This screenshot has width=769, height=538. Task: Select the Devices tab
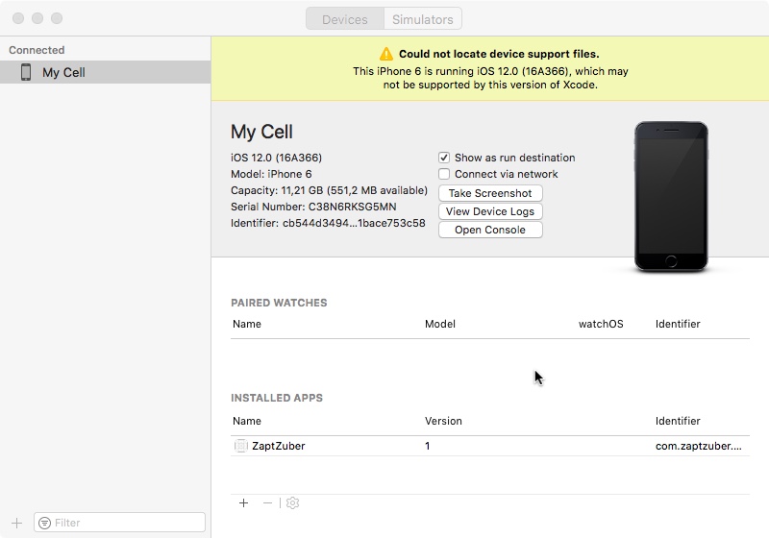click(x=345, y=19)
